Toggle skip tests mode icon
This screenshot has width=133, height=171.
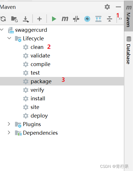(76, 19)
